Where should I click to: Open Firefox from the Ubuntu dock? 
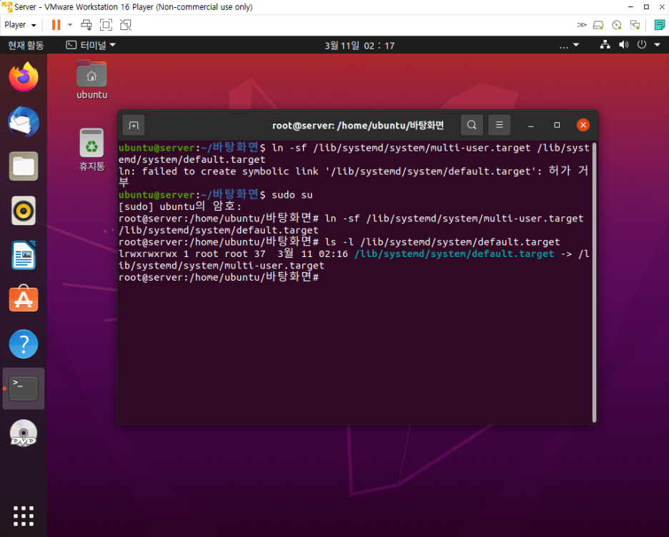(x=24, y=77)
